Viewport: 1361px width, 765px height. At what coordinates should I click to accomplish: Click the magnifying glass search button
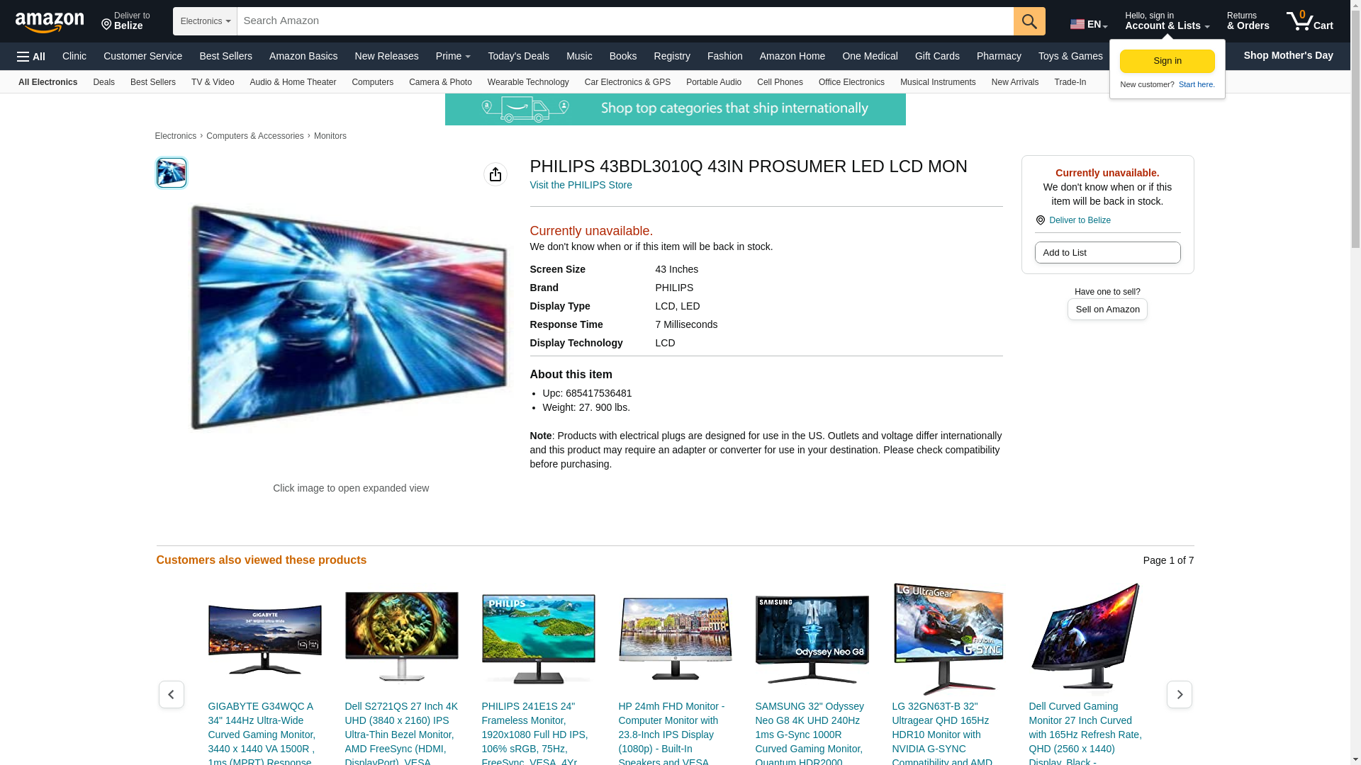(1029, 21)
